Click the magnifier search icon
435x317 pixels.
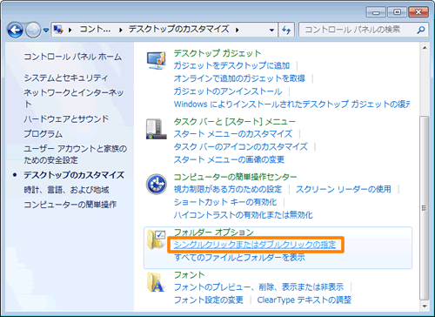pos(421,30)
